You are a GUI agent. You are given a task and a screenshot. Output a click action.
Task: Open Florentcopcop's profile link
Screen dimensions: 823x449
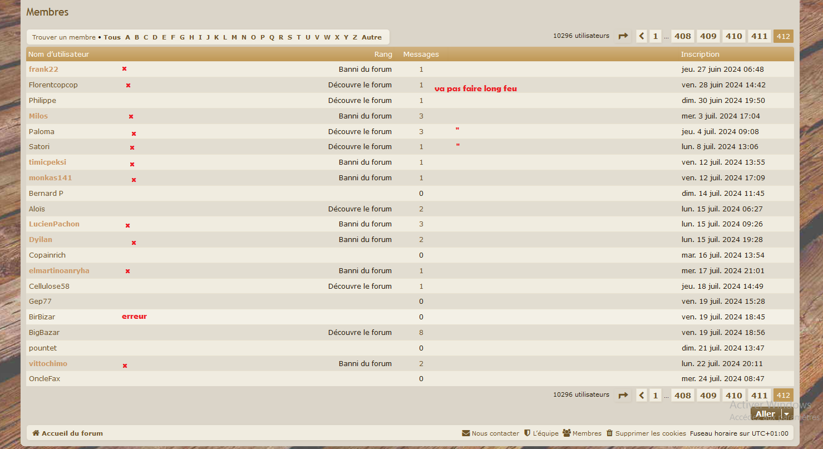coord(53,85)
